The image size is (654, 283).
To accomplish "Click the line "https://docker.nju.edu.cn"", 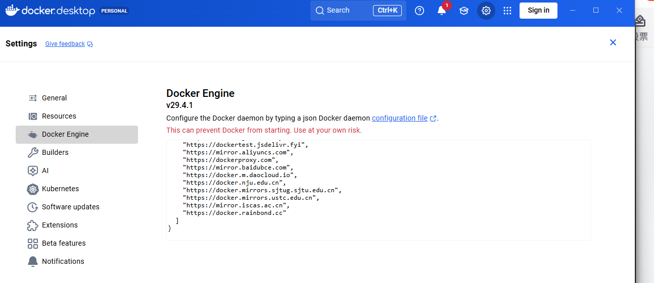I will coord(234,183).
